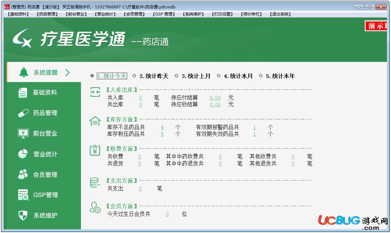Viewport: 391px width, 233px height.
Task: Open 药品管理 label in sidebar
Action: [45, 113]
